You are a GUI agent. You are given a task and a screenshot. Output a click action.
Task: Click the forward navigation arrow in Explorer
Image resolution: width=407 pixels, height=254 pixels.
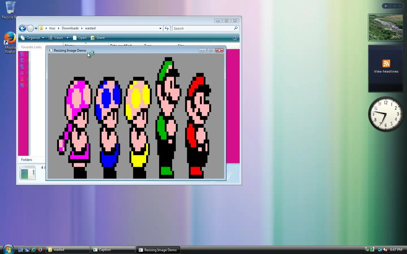[30, 28]
